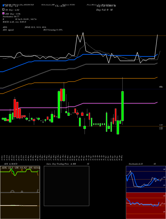This screenshot has height=219, width=166.
Task: Click the 'Avg Vol: 0.001 M' label
Action: tap(106, 6)
